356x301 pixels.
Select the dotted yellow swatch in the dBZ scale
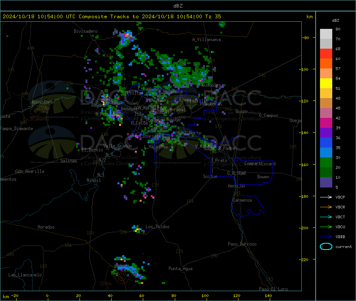click(x=326, y=83)
